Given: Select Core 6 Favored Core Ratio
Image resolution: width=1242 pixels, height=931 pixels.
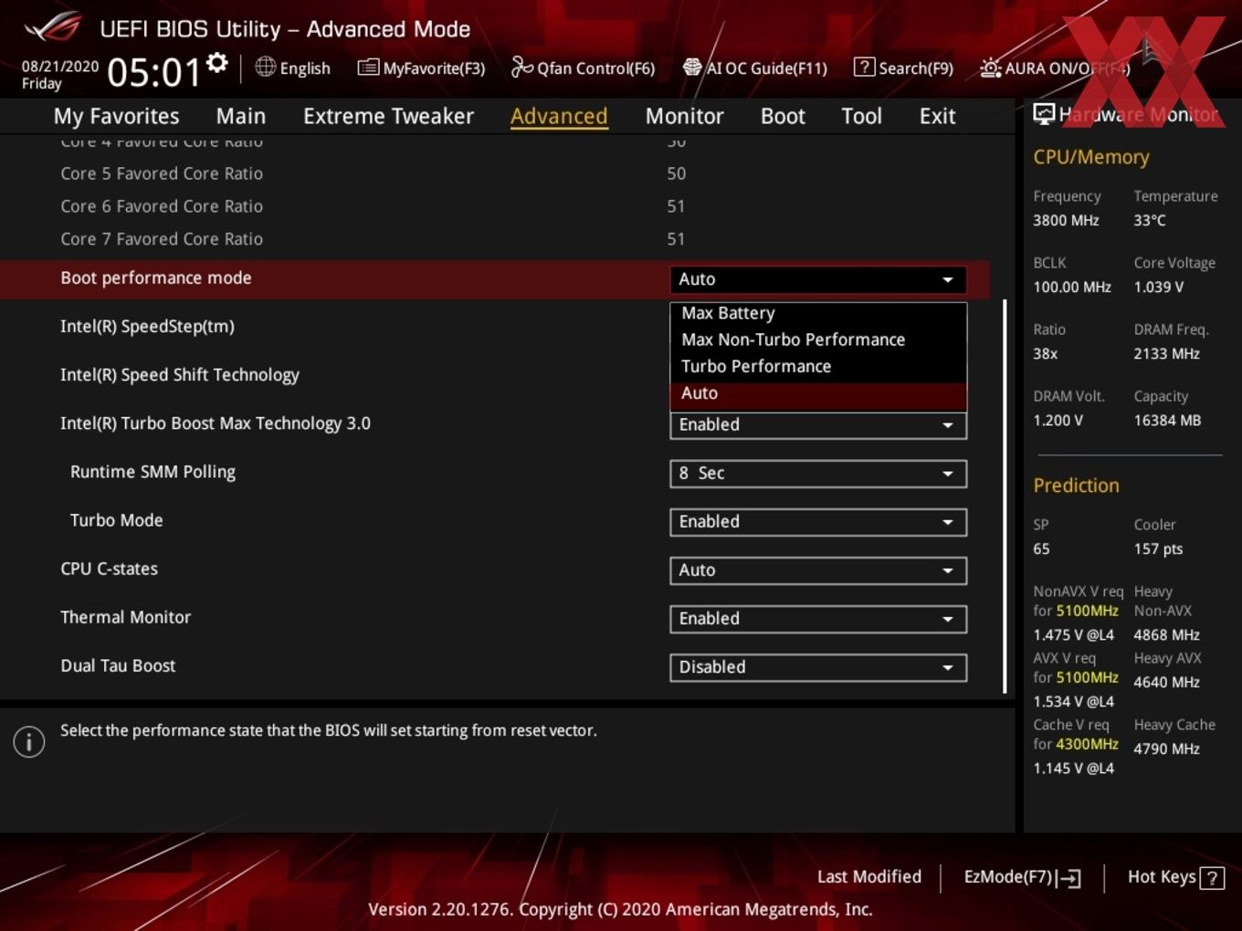Looking at the screenshot, I should (x=162, y=206).
